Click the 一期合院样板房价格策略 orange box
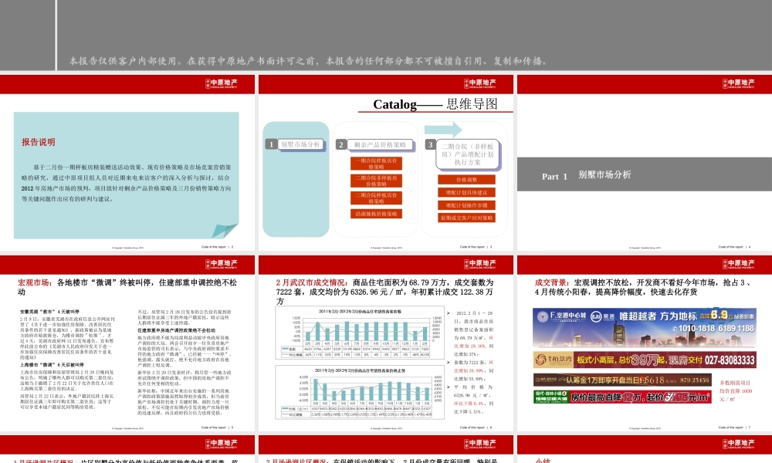Screen dimensions: 772x463 [x=376, y=164]
